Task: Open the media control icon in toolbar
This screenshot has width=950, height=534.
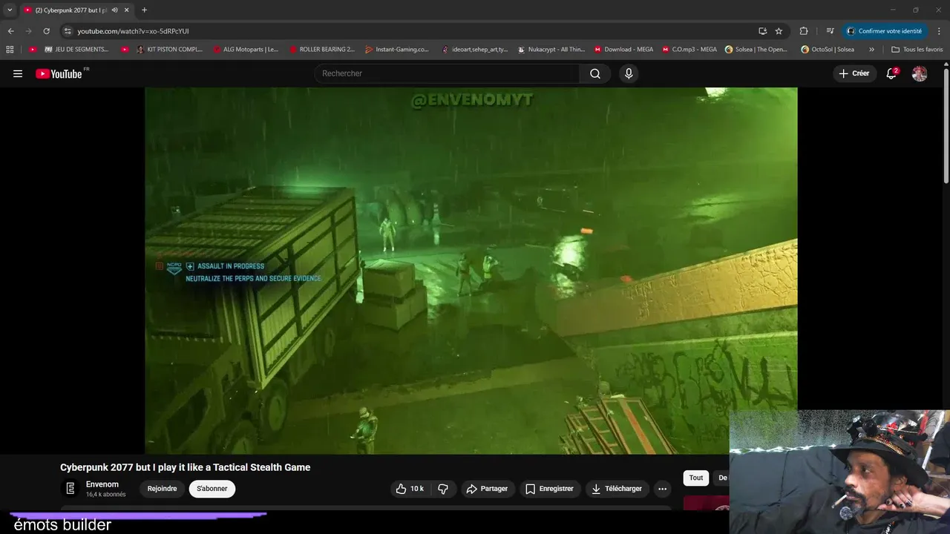Action: pos(831,31)
